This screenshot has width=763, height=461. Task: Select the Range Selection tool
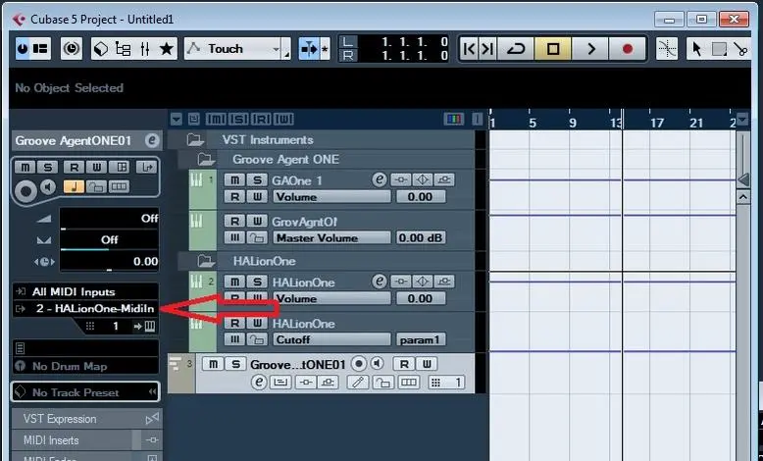tap(719, 49)
